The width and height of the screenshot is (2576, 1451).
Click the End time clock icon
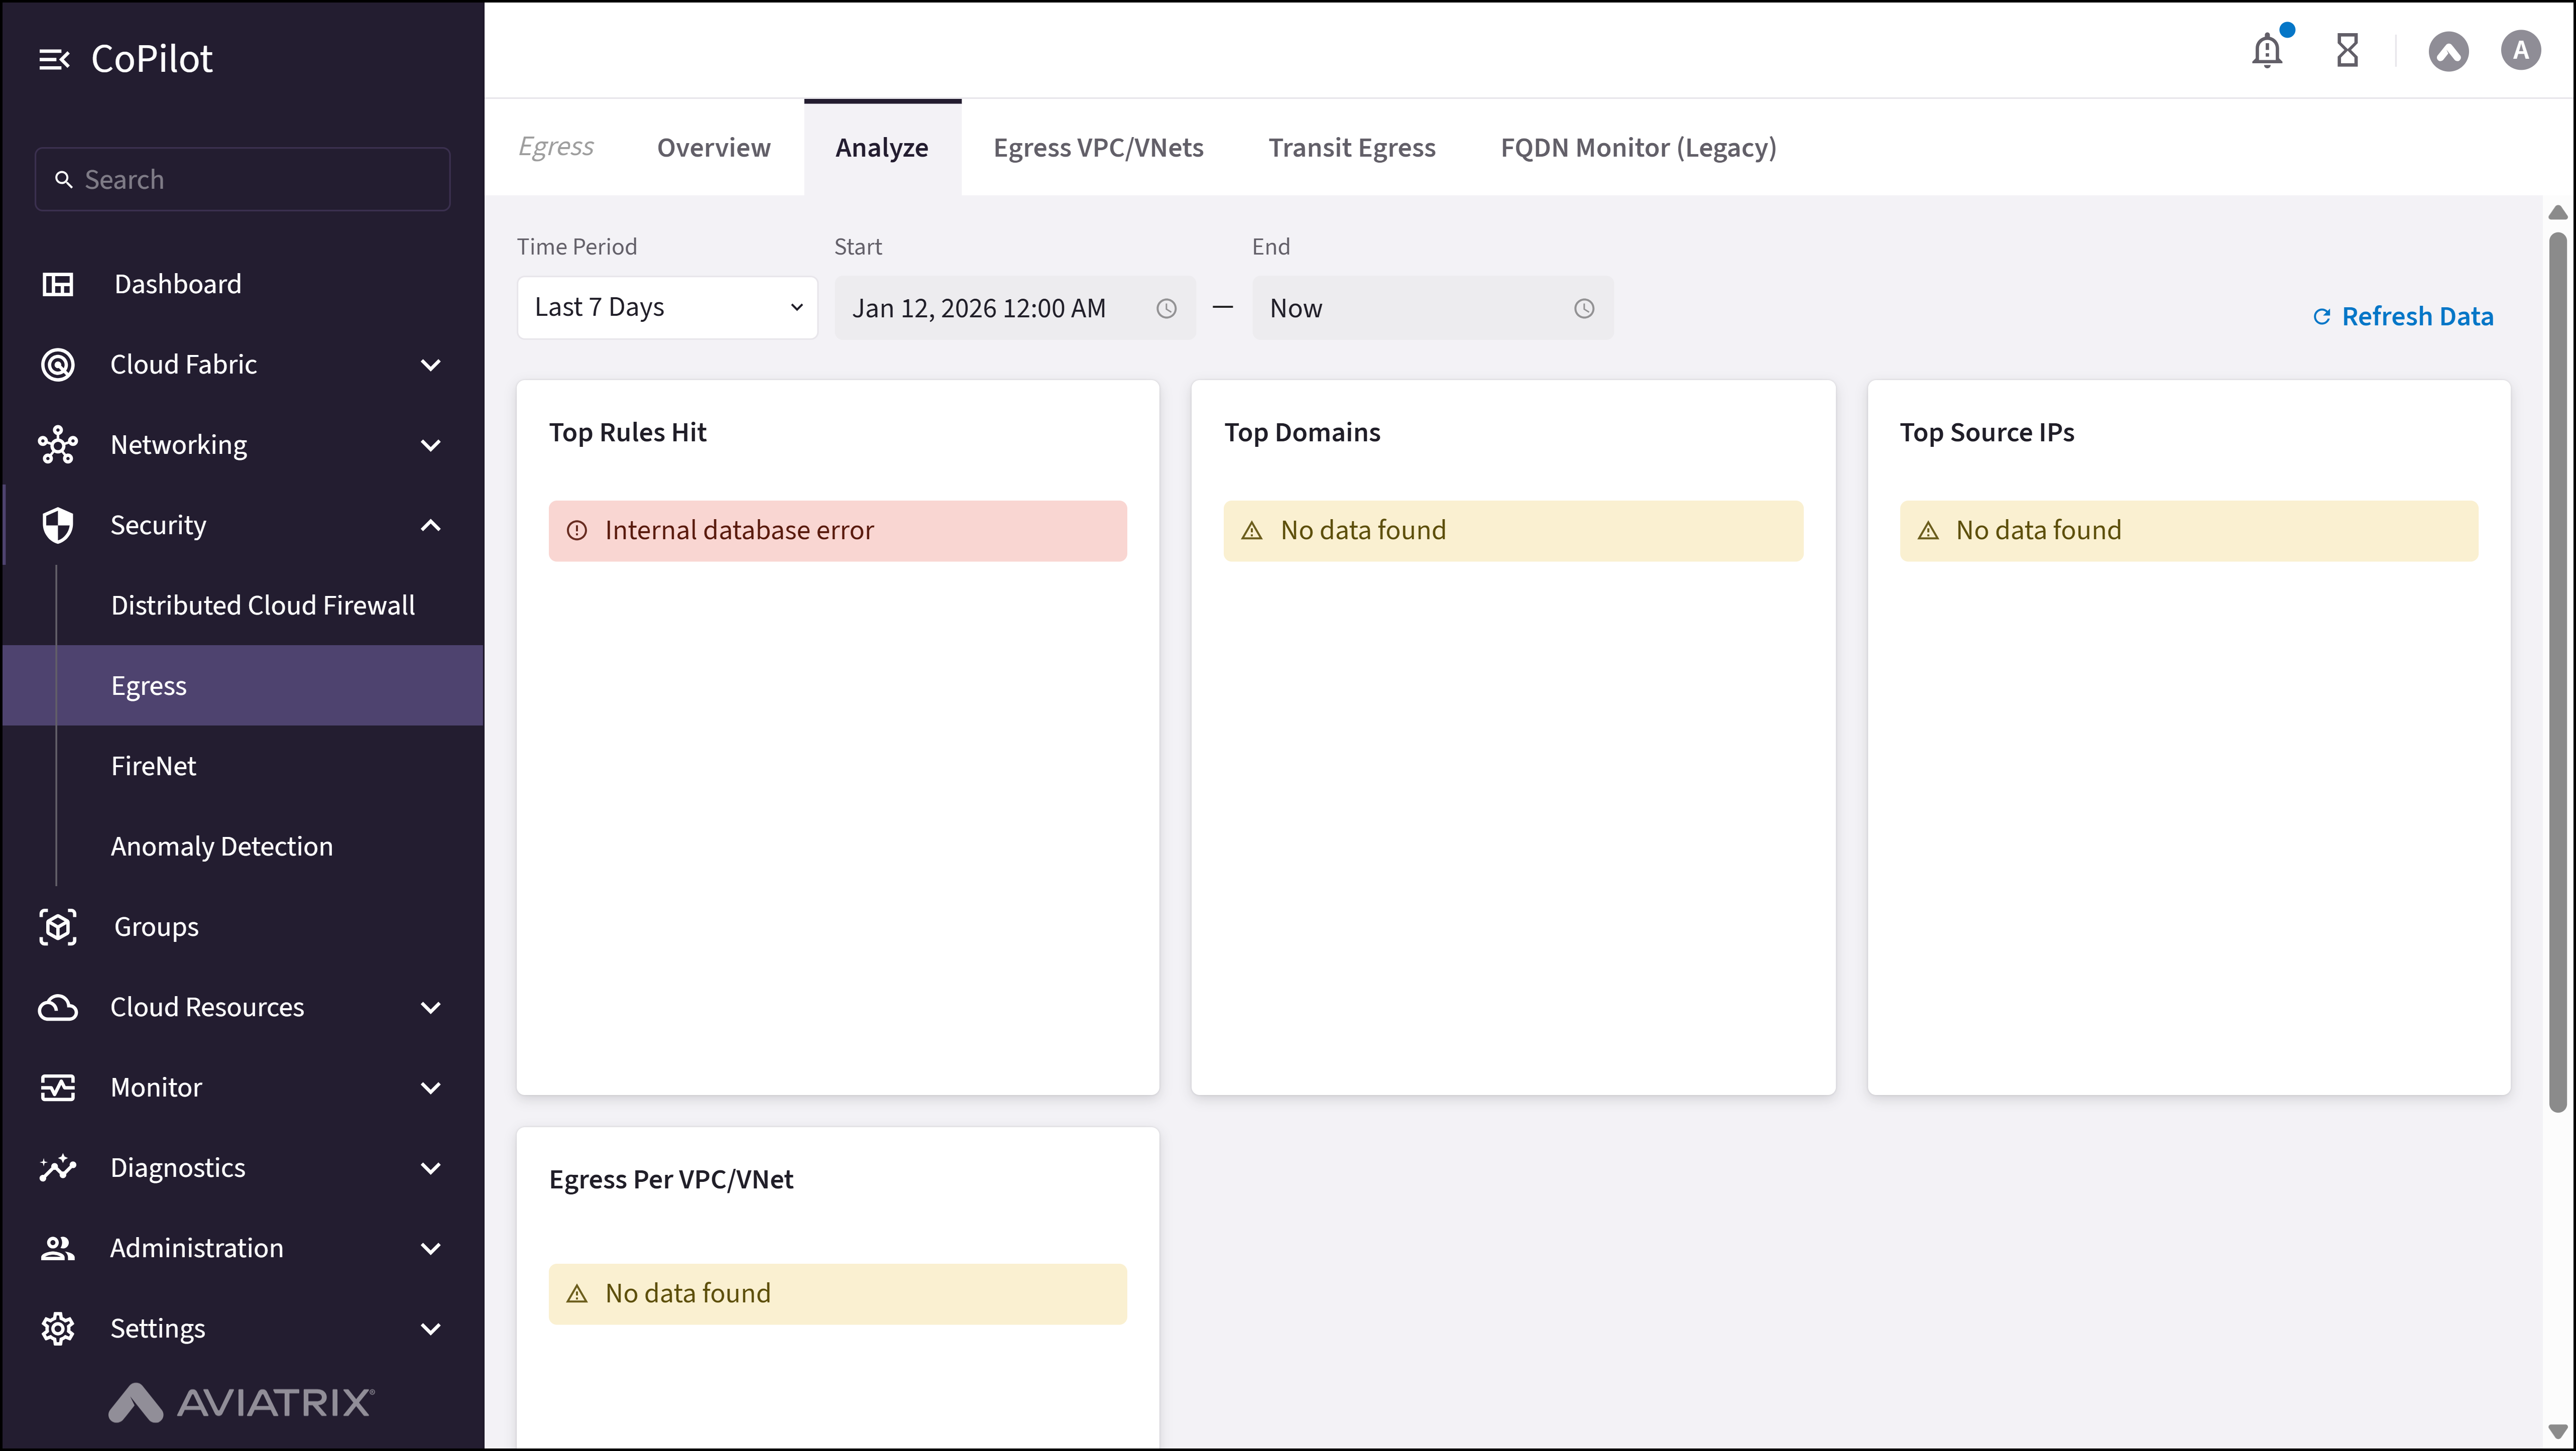point(1584,308)
